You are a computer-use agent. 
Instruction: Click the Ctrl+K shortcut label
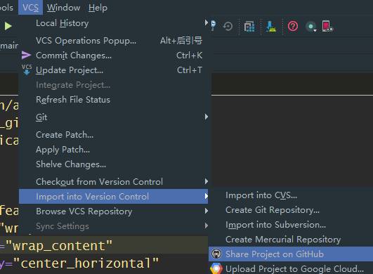point(190,56)
